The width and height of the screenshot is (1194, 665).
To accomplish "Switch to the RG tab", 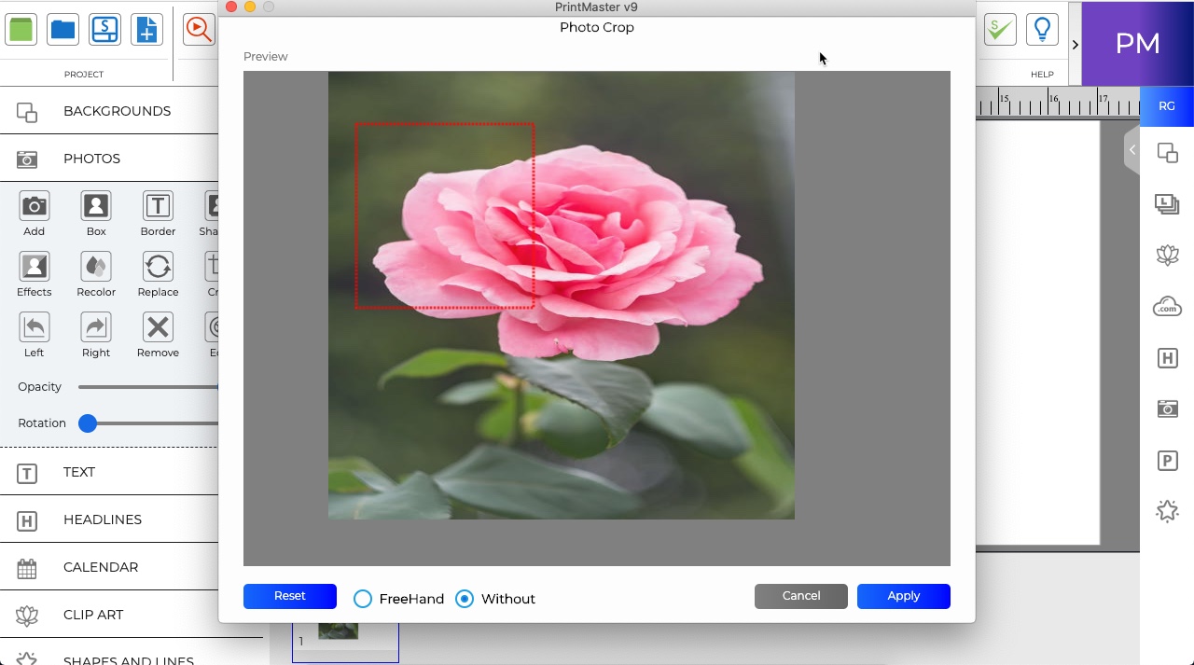I will point(1166,105).
